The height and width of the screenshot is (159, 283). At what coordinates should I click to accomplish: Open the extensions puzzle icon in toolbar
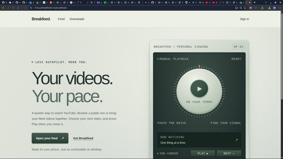pos(256,8)
